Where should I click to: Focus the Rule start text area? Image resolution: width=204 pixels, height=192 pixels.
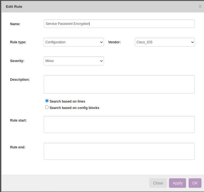[119, 124]
